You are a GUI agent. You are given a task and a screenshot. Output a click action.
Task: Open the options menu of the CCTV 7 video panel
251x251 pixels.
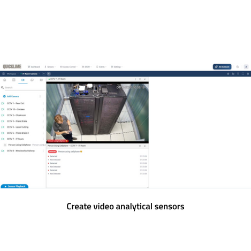click(135, 79)
